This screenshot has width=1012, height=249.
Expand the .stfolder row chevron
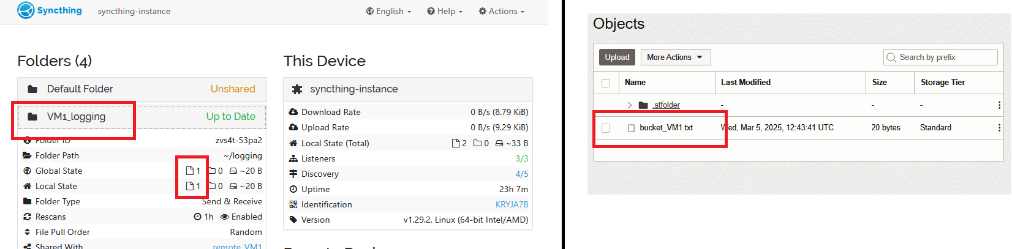(629, 105)
